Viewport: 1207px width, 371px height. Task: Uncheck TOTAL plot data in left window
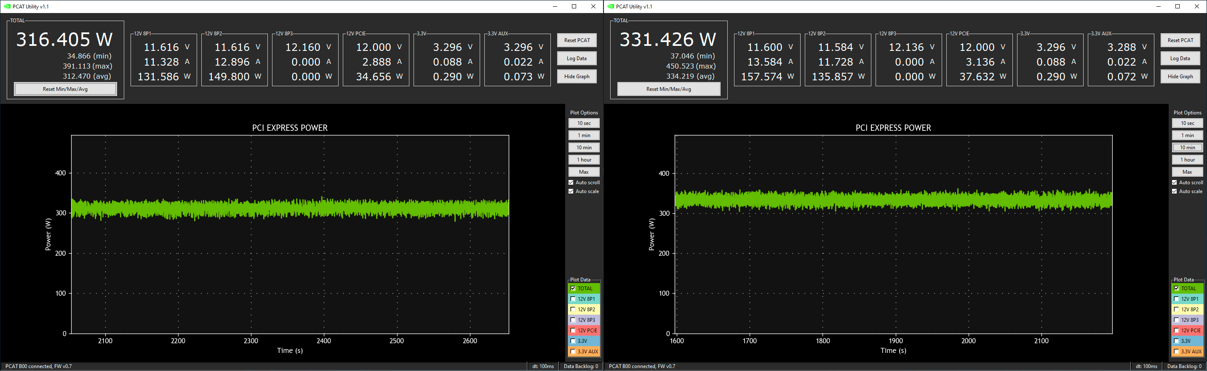point(573,288)
